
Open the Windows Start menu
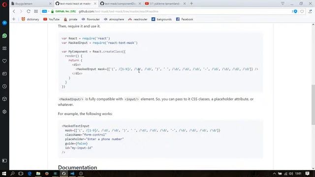tap(4, 174)
